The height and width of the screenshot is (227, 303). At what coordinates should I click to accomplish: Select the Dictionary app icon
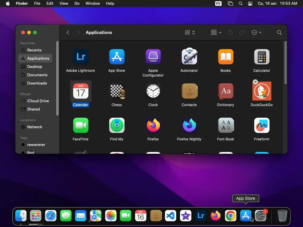[225, 91]
